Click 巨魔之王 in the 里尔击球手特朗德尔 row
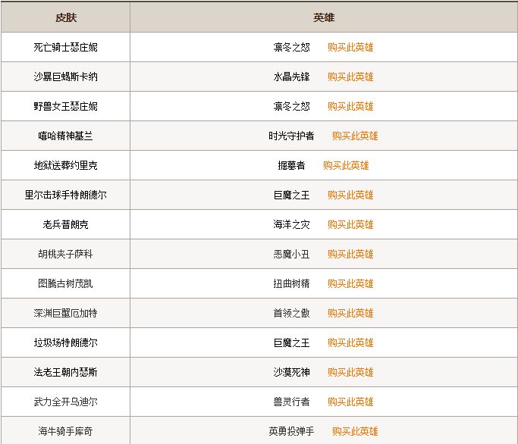The image size is (518, 444). click(292, 195)
